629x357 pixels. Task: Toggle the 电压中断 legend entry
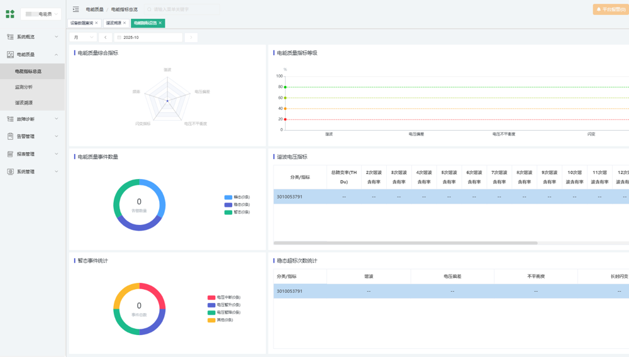pyautogui.click(x=225, y=297)
